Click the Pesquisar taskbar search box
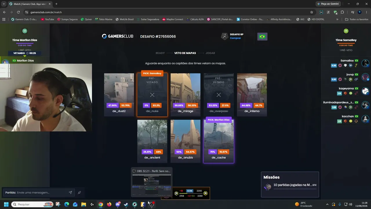 click(32, 204)
